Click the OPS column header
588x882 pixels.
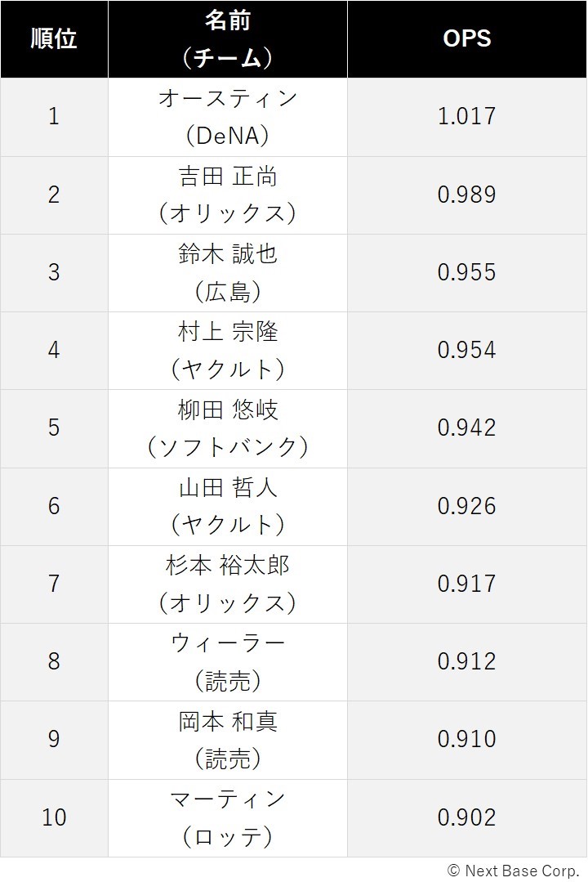click(467, 38)
